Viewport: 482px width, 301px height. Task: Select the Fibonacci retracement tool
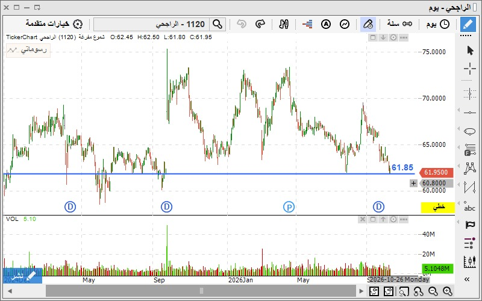(x=470, y=150)
